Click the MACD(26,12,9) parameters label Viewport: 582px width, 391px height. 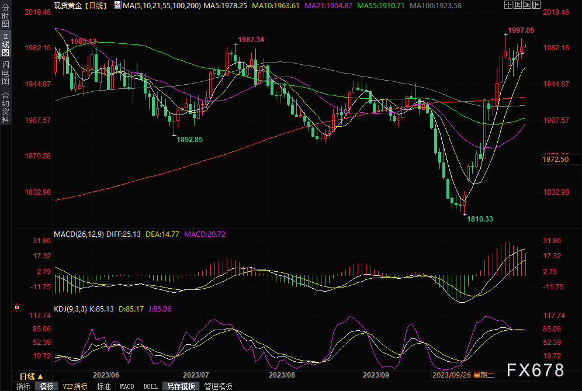click(x=79, y=234)
